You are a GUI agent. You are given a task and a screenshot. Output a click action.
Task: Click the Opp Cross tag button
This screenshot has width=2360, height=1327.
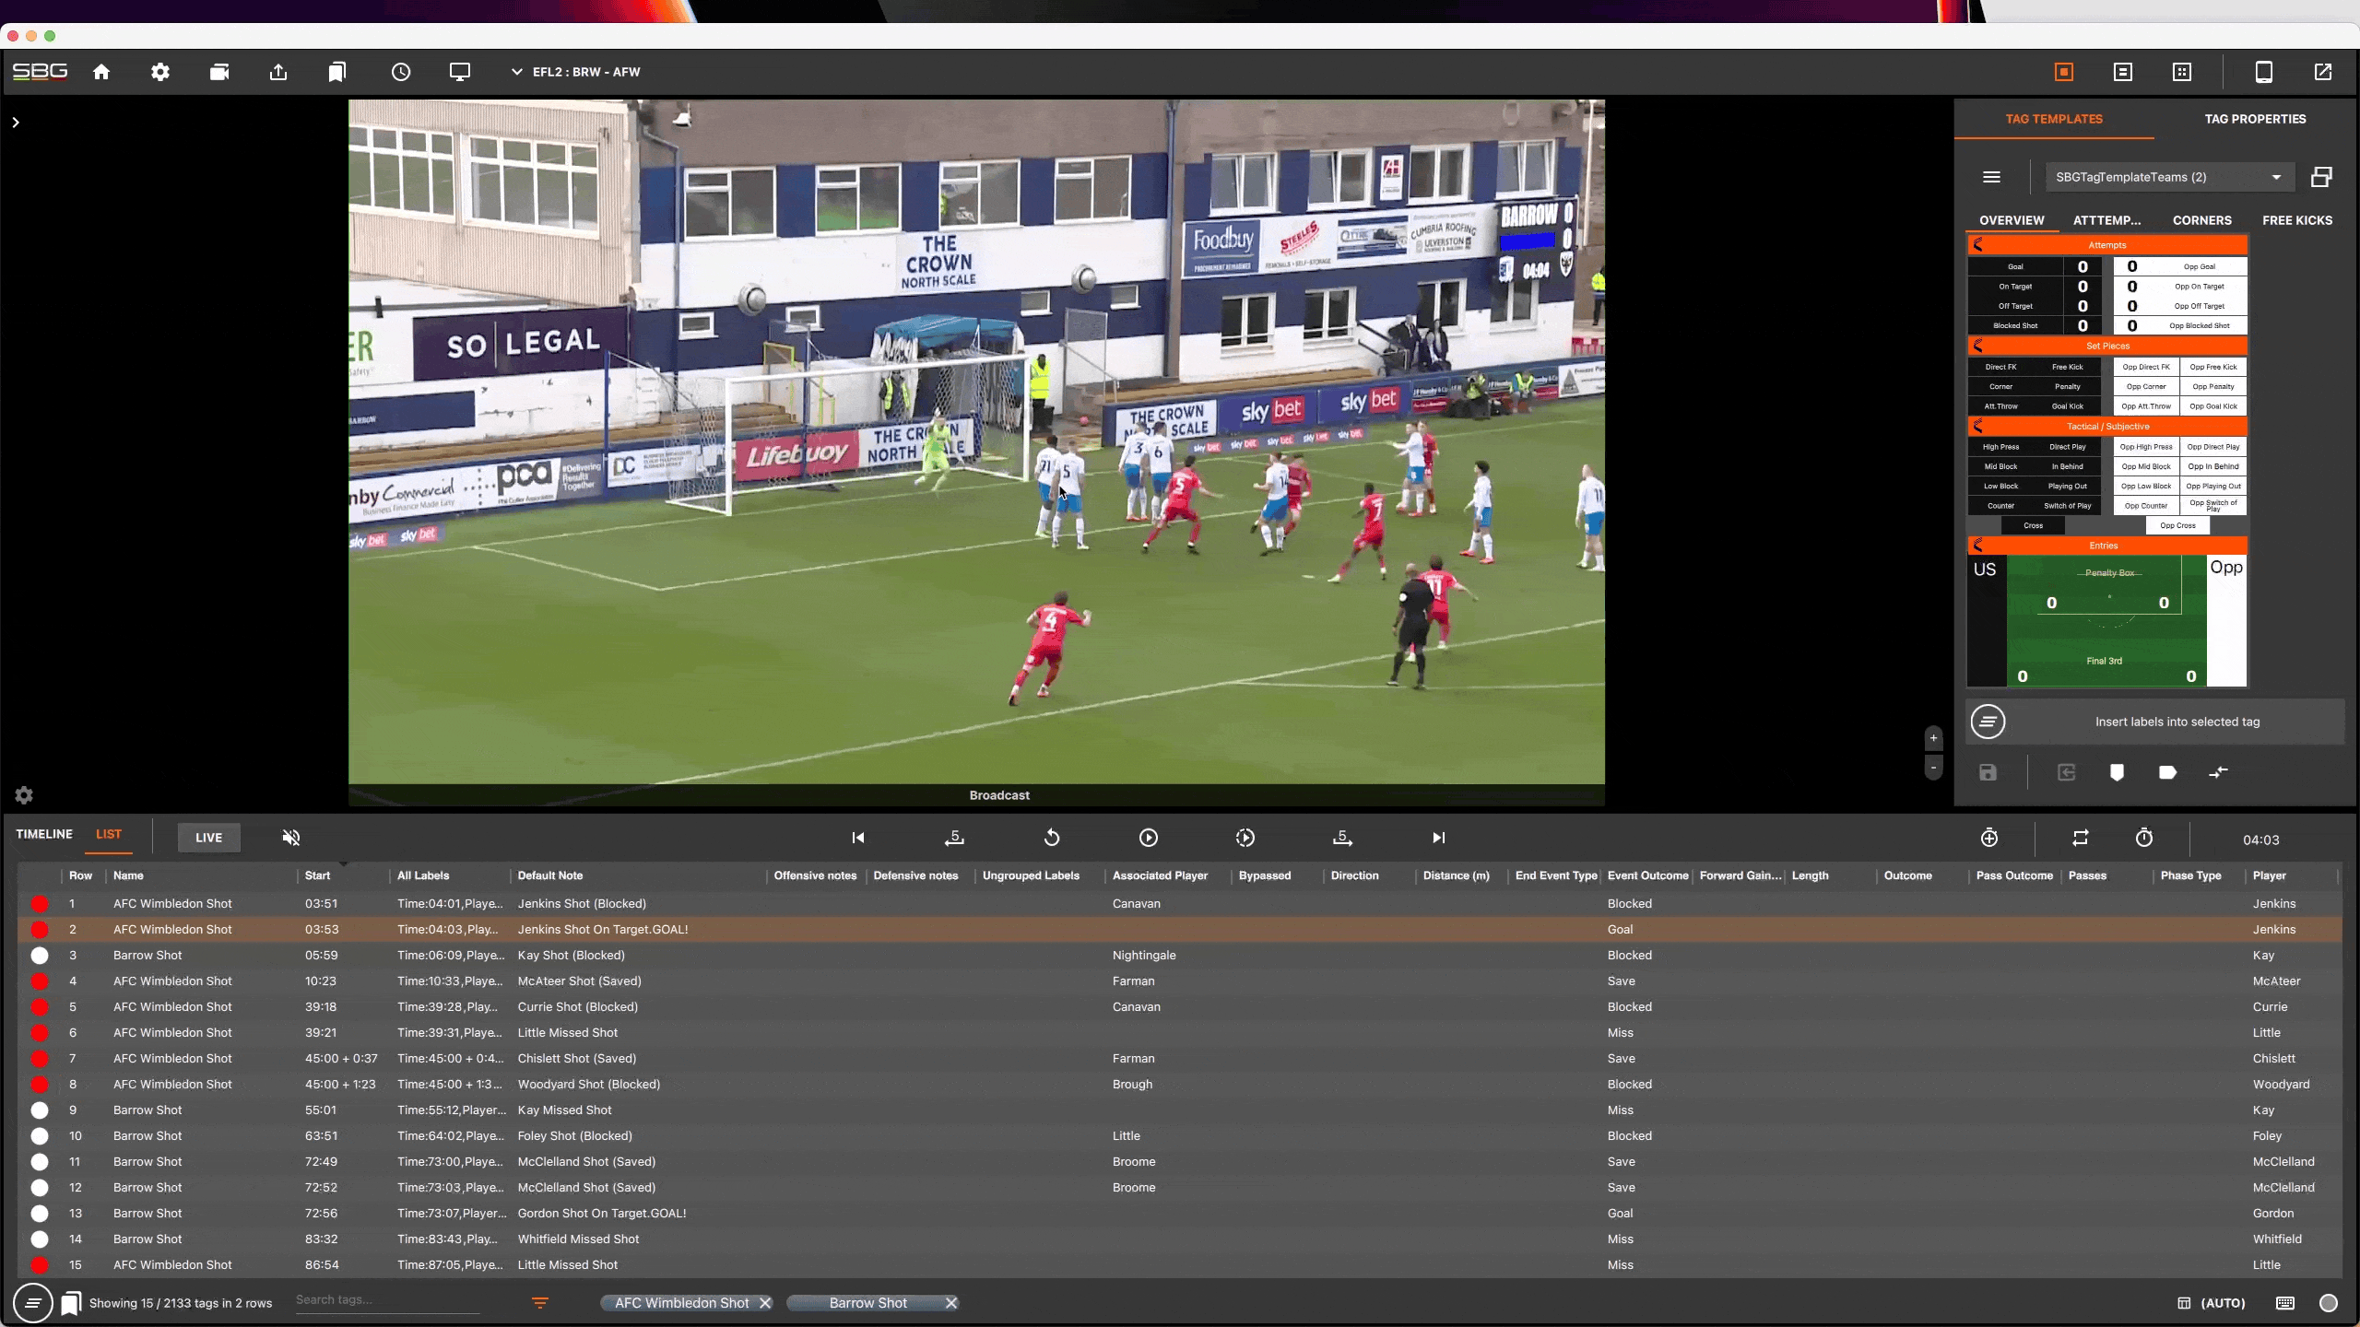pyautogui.click(x=2177, y=526)
